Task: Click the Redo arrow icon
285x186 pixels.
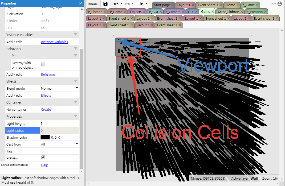Action: tap(127, 4)
